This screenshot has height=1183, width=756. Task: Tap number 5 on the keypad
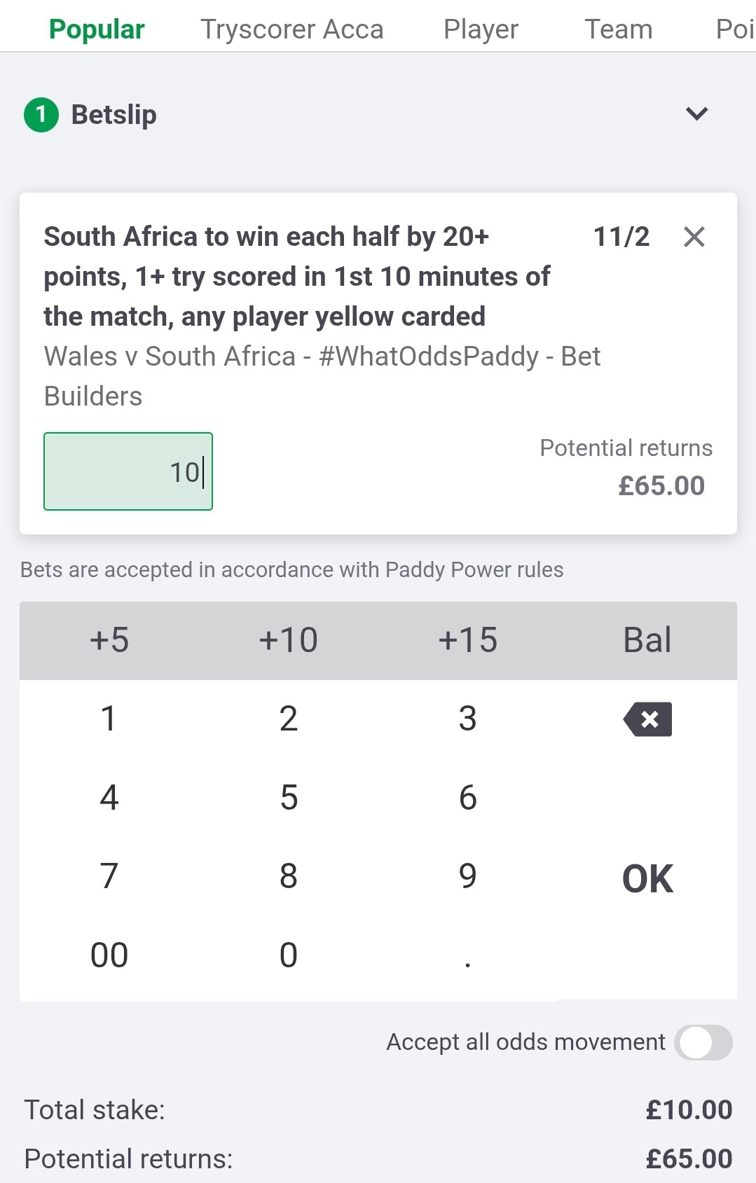(289, 798)
